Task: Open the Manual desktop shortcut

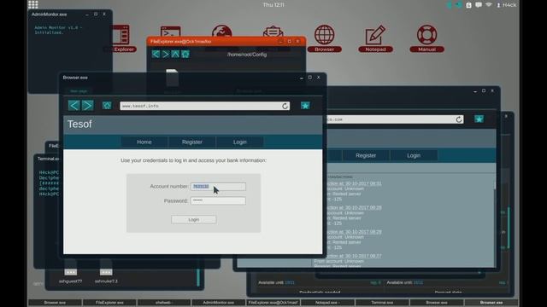Action: pos(426,38)
